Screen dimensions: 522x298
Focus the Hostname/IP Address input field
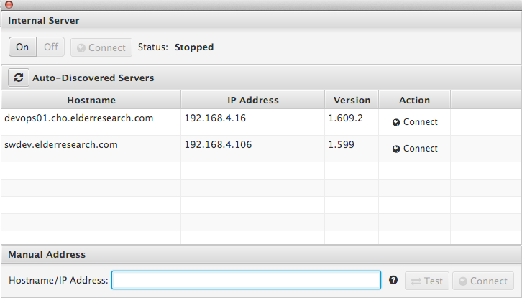pyautogui.click(x=246, y=280)
